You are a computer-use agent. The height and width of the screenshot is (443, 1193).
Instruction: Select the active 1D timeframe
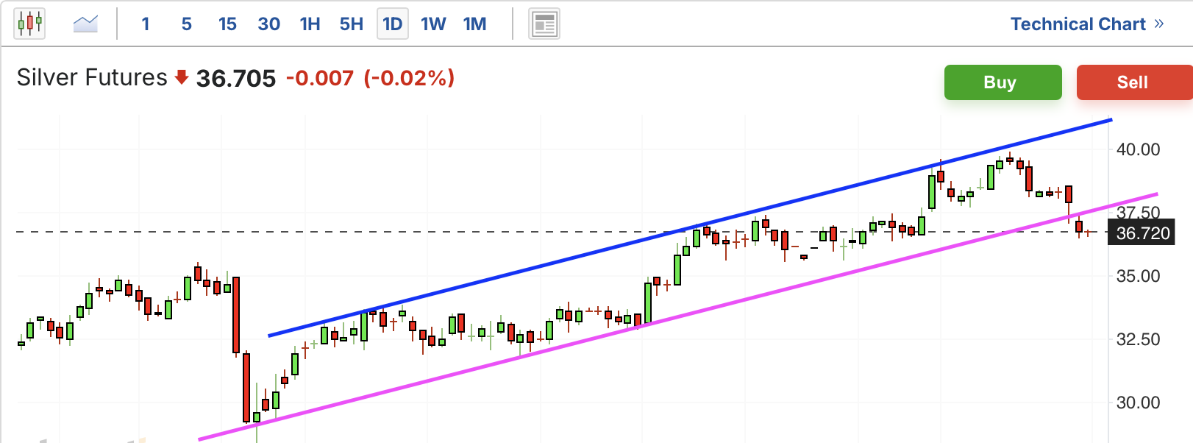[392, 24]
